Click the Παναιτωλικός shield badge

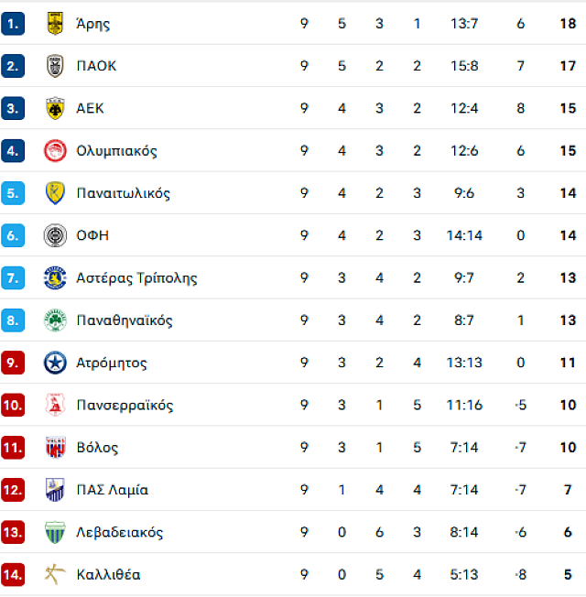click(55, 193)
